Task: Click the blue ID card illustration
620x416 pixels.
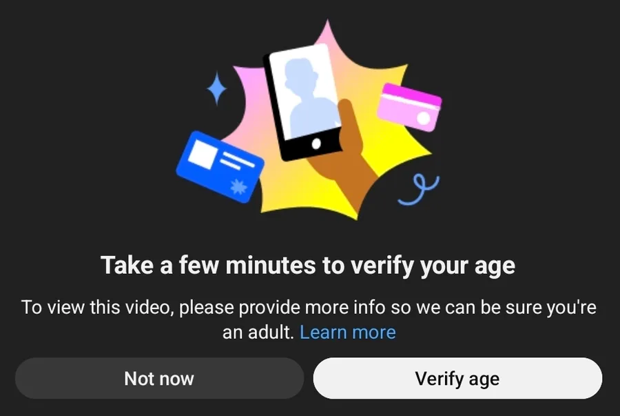Action: coord(220,167)
